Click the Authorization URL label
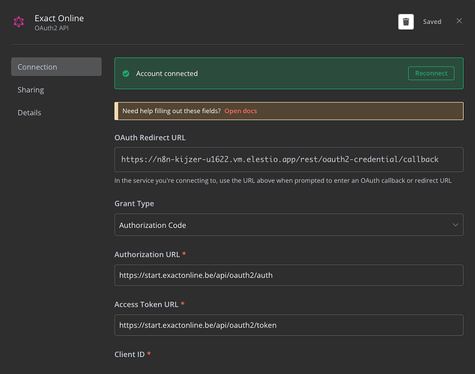 pos(147,254)
